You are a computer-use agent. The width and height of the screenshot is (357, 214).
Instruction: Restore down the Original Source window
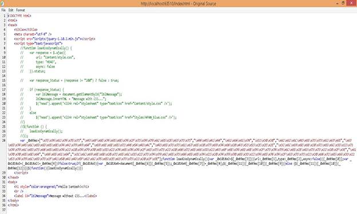tap(343, 3)
